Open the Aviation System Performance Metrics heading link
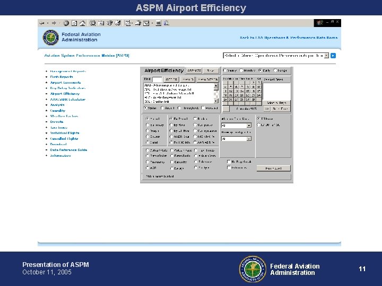The image size is (382, 286). tap(86, 56)
